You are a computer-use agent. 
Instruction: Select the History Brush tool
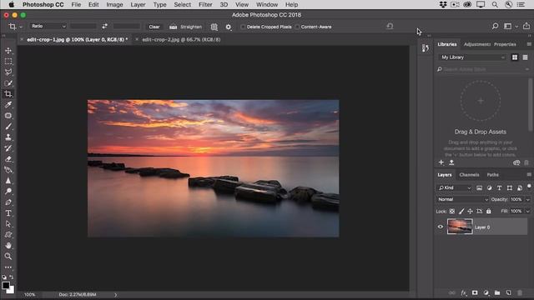(8, 148)
